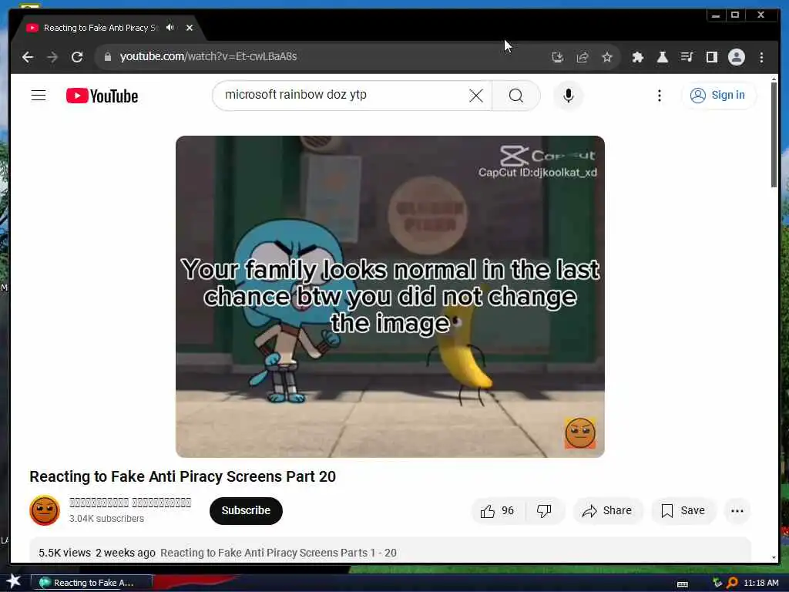The width and height of the screenshot is (789, 592).
Task: Like the video with thumbs up
Action: 497,511
